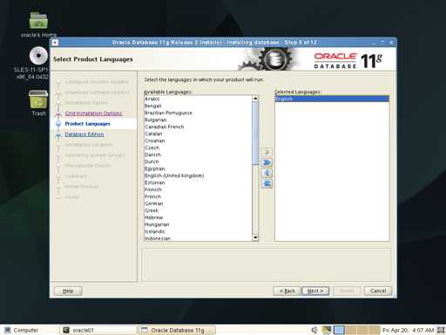
Task: Select Arabic in Available Languages
Action: (x=199, y=99)
